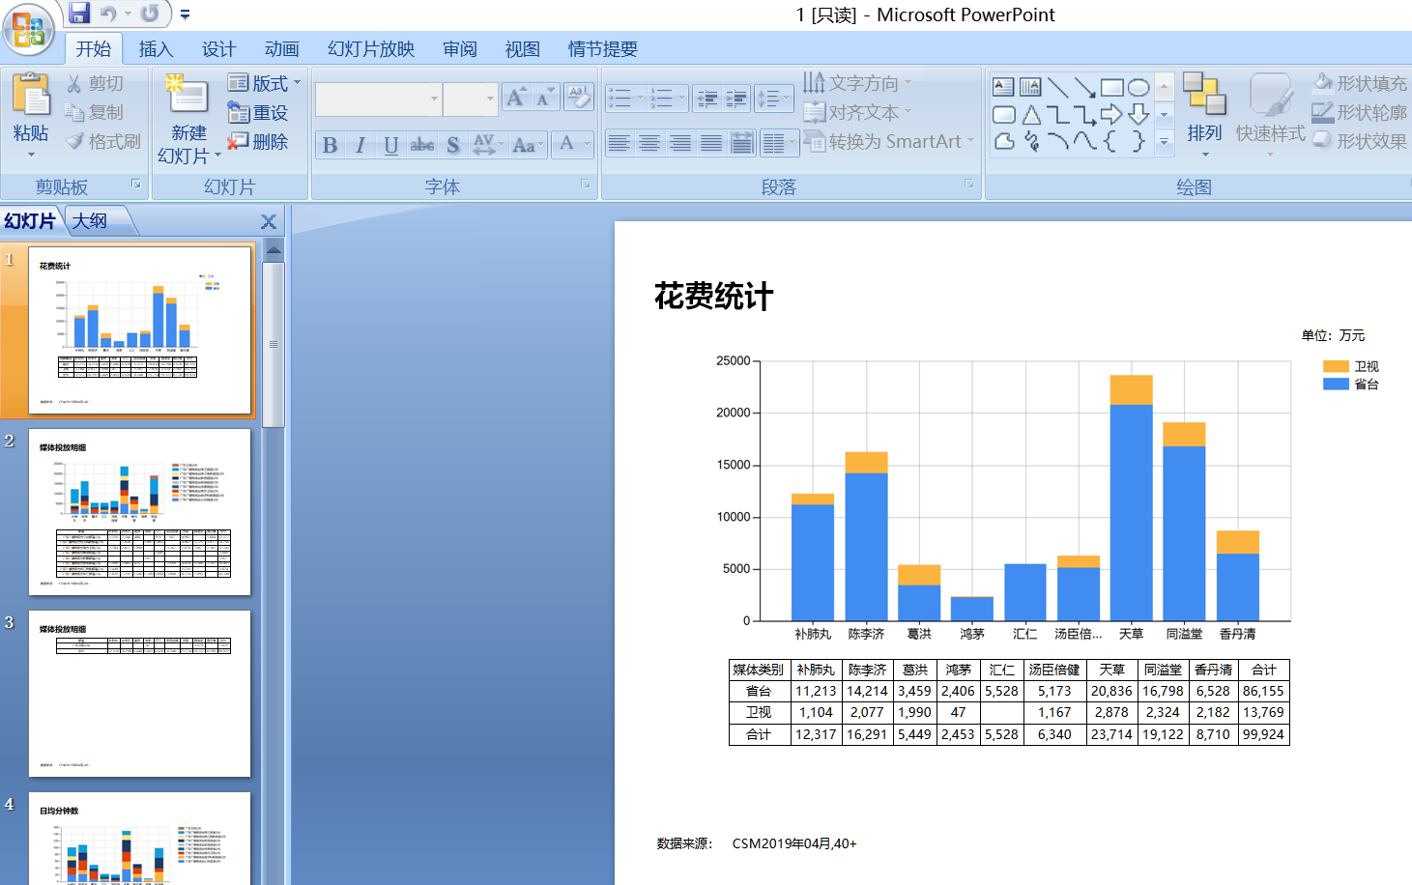The image size is (1412, 885).
Task: Select slide 2 thumbnail 媒体投放明细
Action: tap(139, 511)
